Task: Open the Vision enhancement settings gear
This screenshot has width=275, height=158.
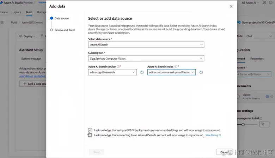Action: (267, 96)
